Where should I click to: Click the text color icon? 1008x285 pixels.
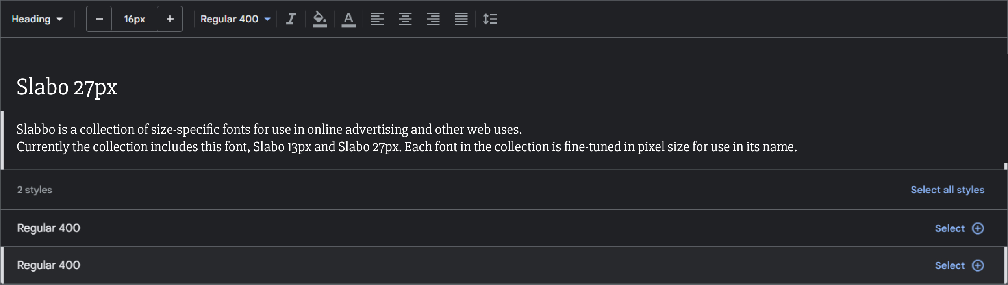[x=348, y=19]
